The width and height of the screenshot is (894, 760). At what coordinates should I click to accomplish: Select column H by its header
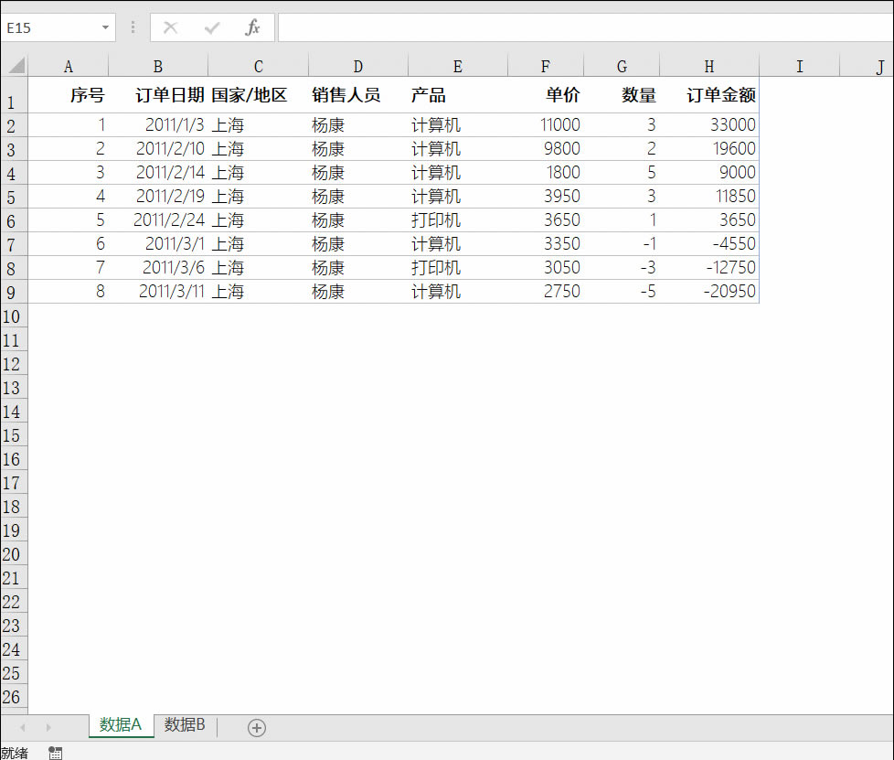tap(708, 67)
